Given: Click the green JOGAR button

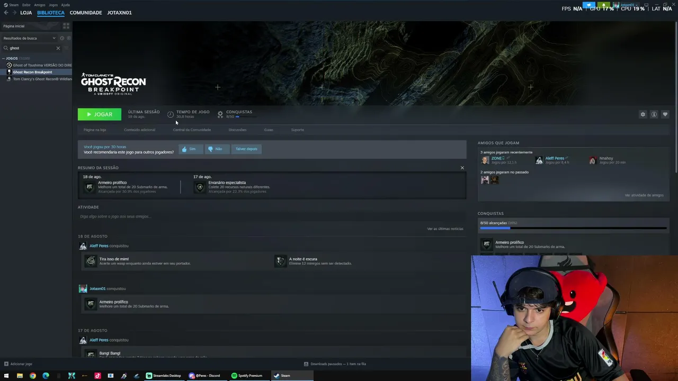Looking at the screenshot, I should (x=99, y=114).
